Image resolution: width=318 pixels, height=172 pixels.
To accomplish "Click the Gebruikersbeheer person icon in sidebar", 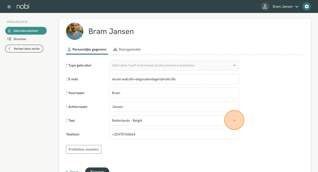I will 9,31.
